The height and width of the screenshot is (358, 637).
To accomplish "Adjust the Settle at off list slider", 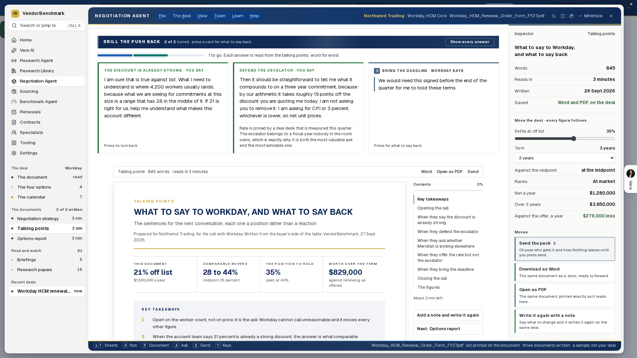I will (565, 139).
